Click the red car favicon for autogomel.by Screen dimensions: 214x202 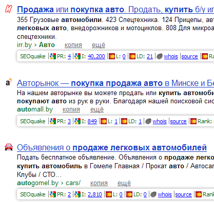[x=9, y=147]
